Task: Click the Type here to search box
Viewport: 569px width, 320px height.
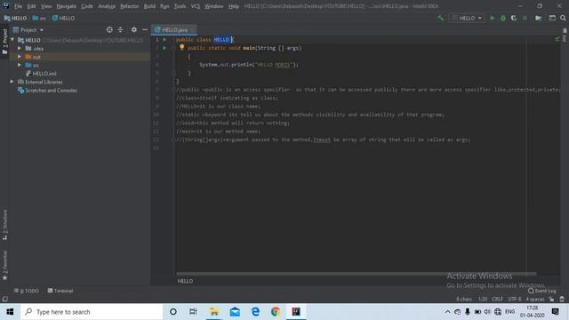Action: click(x=92, y=312)
